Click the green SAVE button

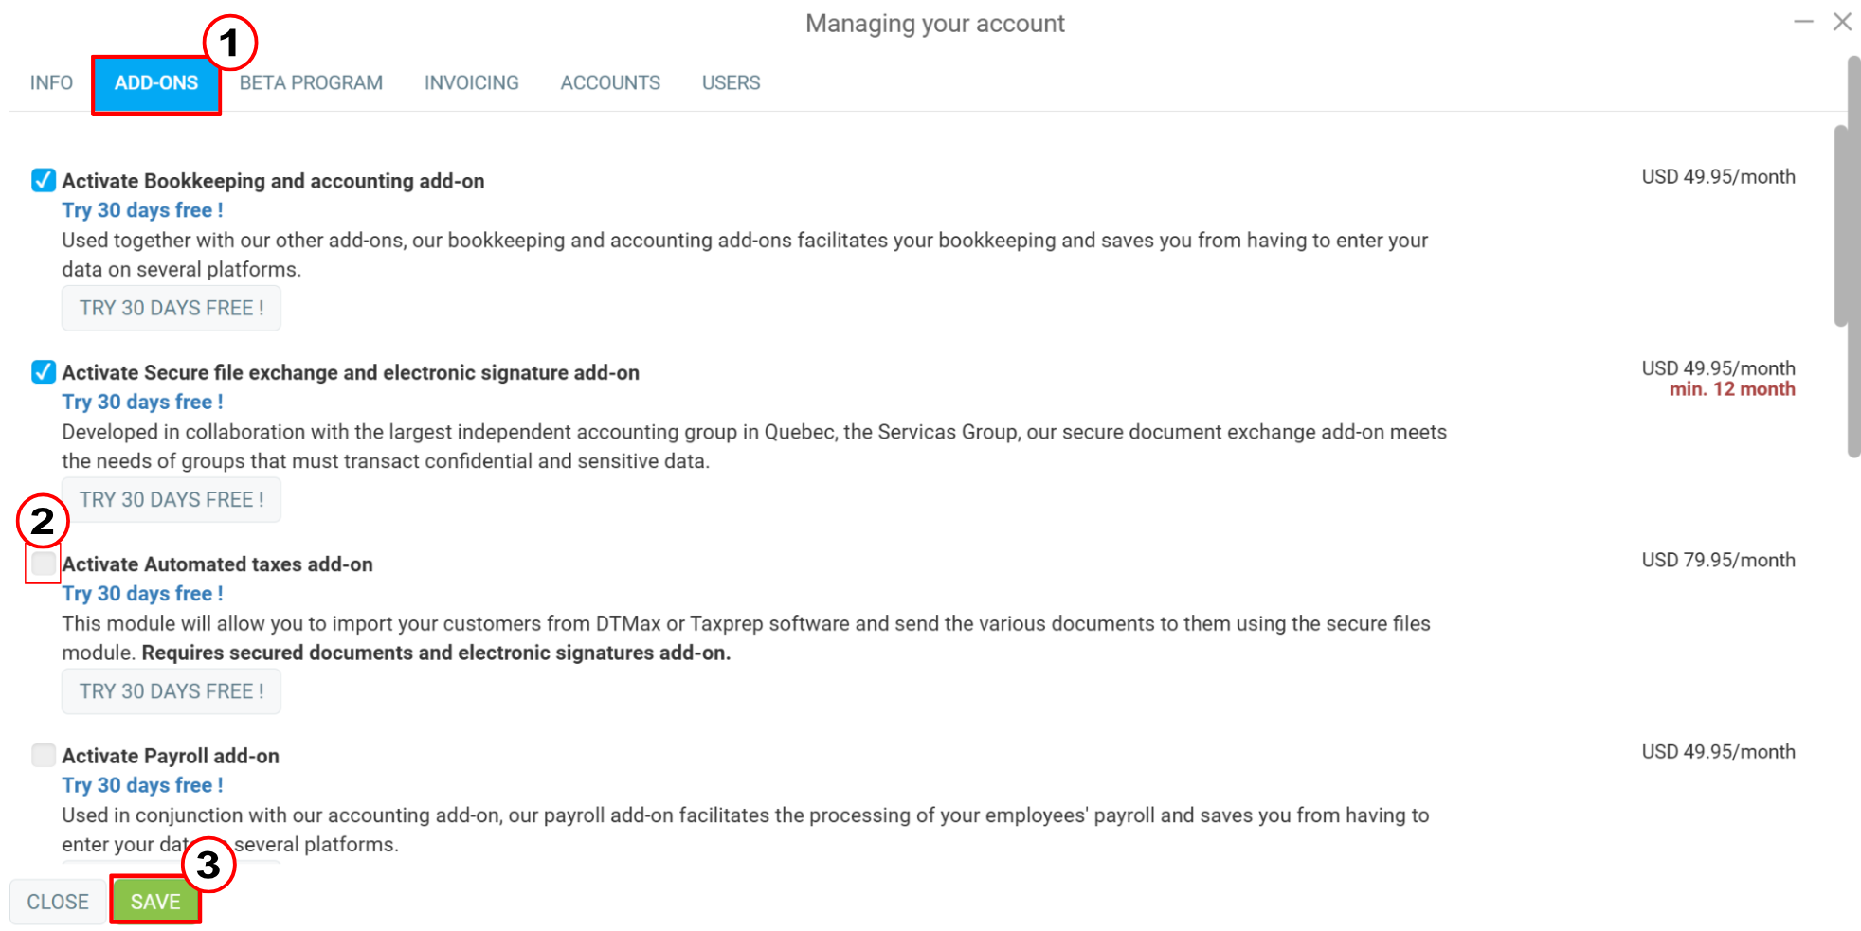(x=154, y=901)
